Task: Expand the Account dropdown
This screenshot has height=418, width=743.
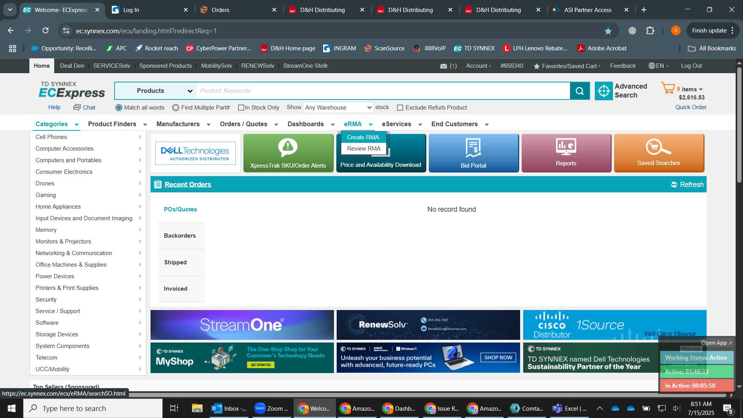Action: coord(479,66)
